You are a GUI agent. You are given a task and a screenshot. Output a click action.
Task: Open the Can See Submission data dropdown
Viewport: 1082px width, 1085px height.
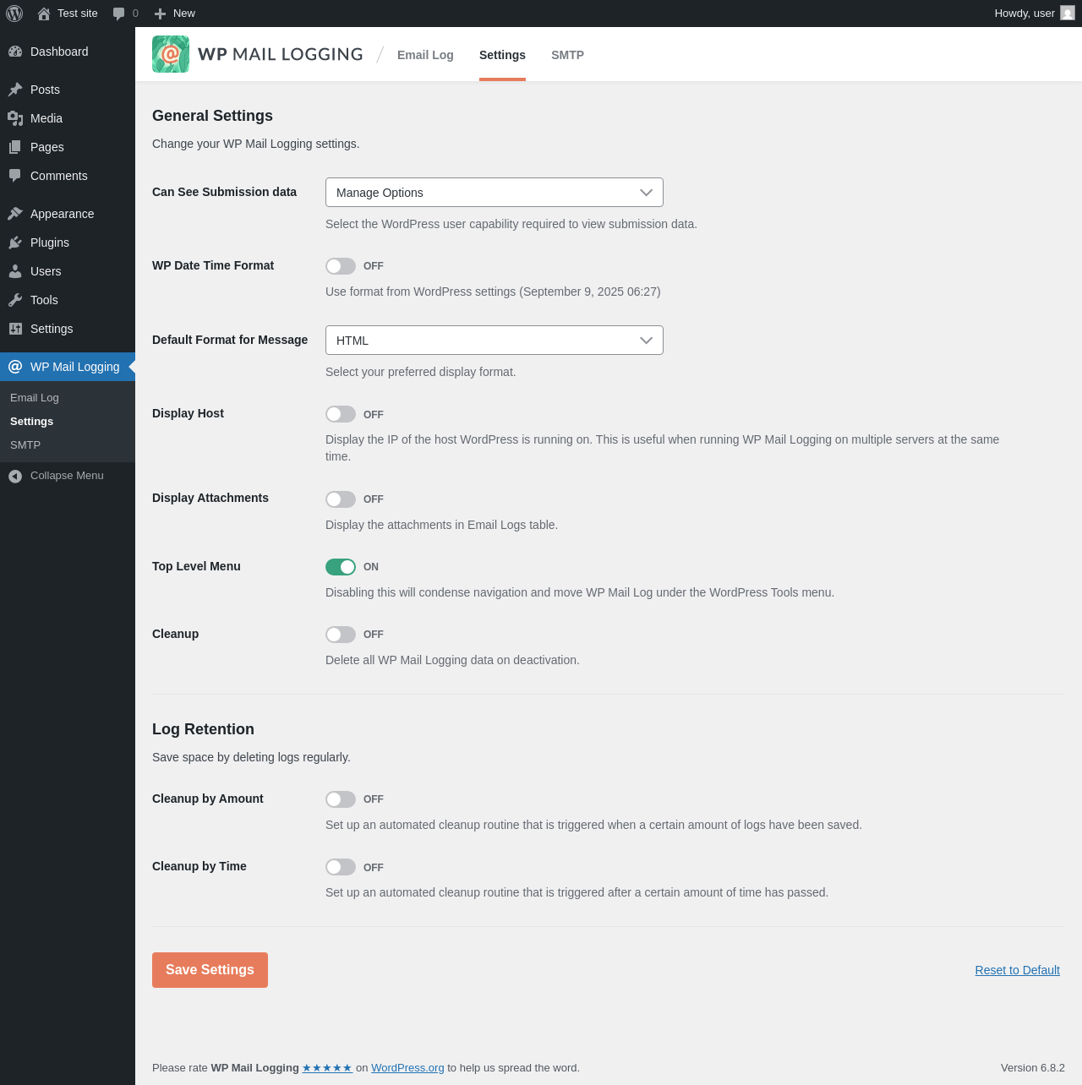pos(495,193)
